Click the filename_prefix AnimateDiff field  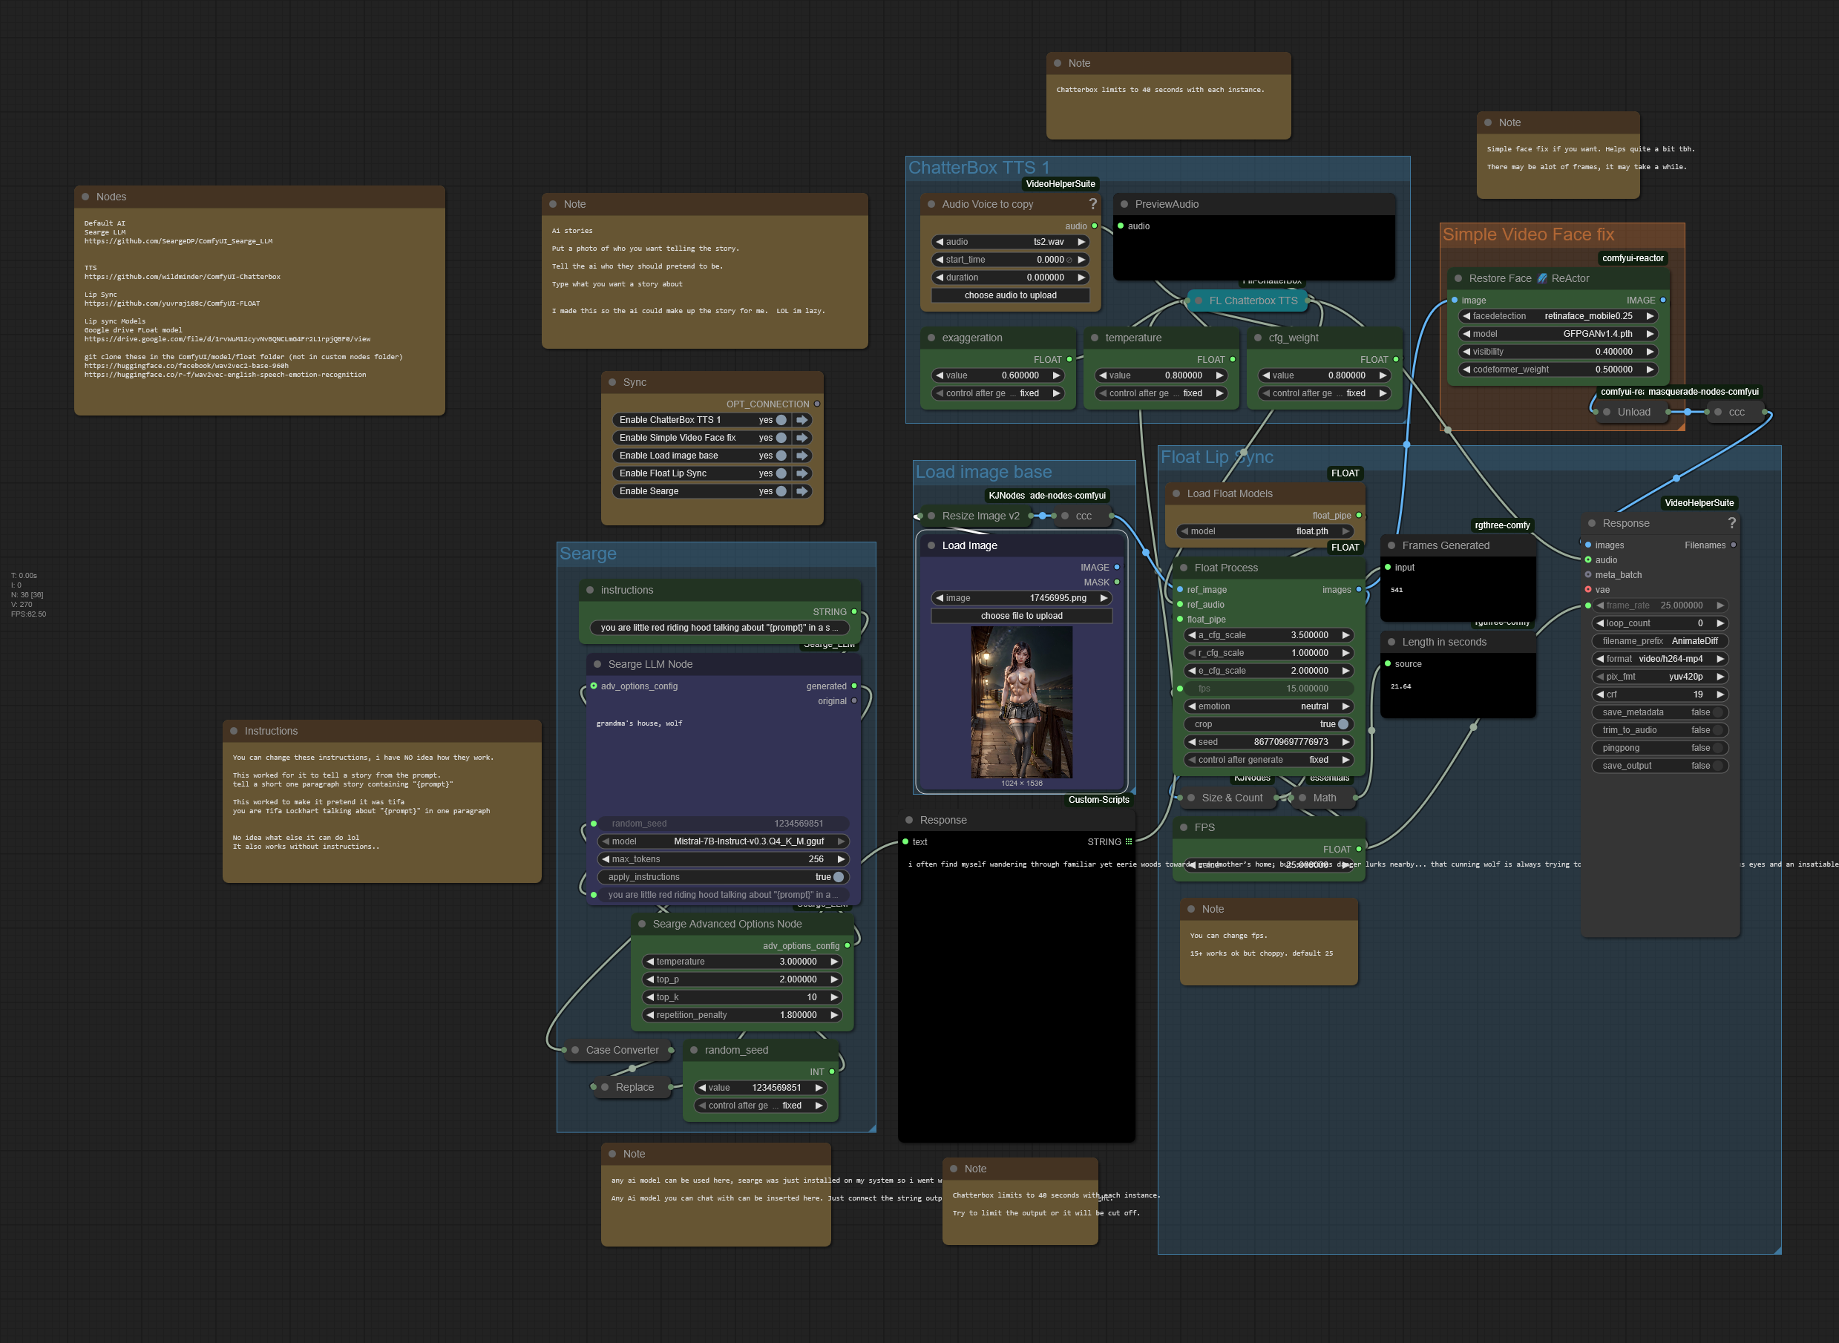pyautogui.click(x=1659, y=641)
